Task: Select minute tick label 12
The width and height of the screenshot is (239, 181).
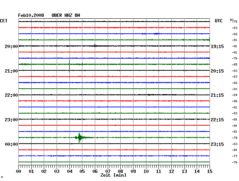Action: click(x=171, y=171)
